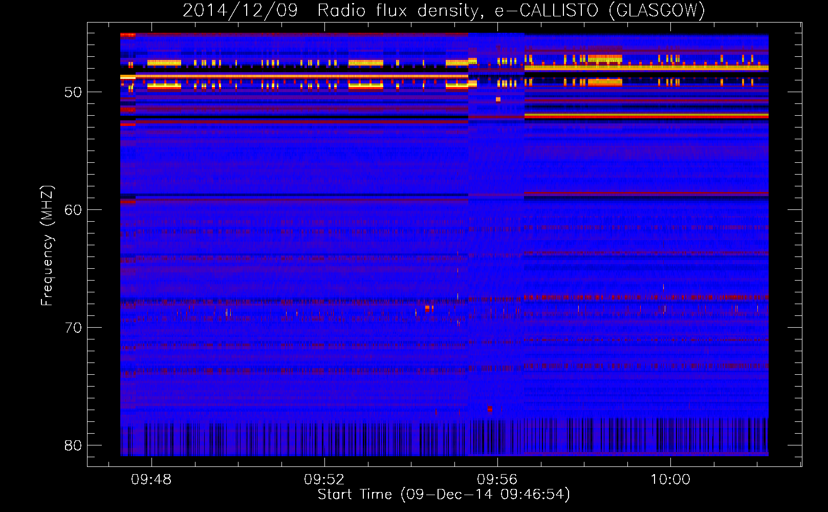The image size is (828, 512).
Task: Select the 10:00 time tick label
Action: click(x=670, y=480)
